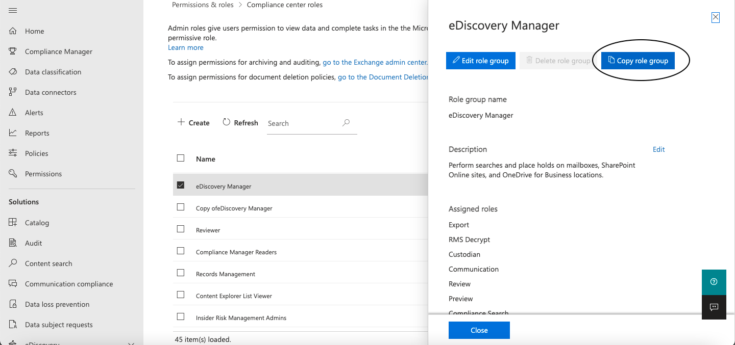Click the plus icon beside Create
The width and height of the screenshot is (735, 345).
pos(181,122)
